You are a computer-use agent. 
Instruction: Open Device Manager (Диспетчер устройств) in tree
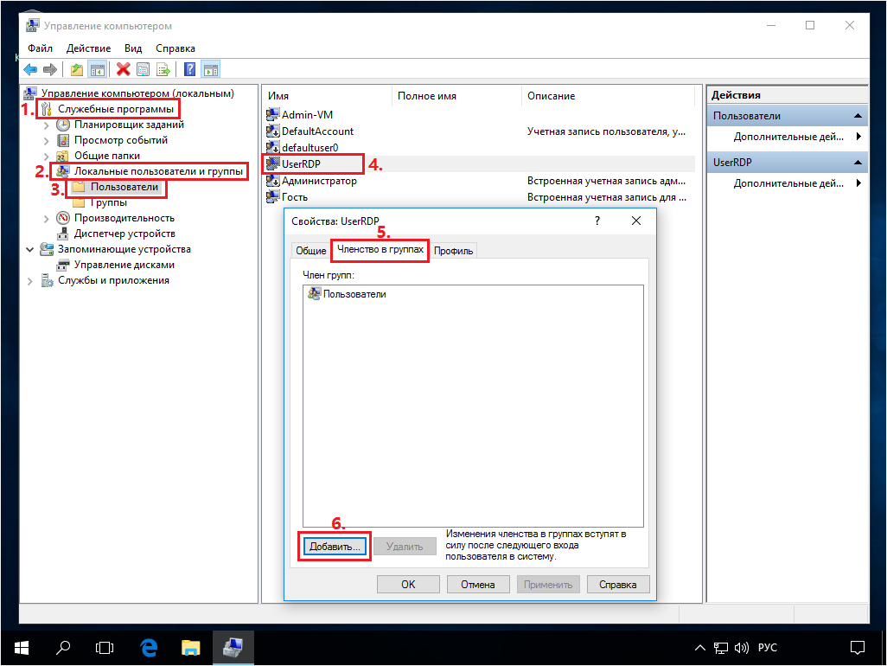(124, 234)
